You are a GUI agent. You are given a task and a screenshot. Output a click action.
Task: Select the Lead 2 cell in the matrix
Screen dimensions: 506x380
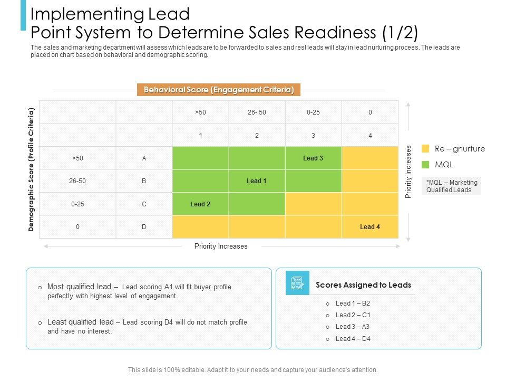tap(200, 204)
